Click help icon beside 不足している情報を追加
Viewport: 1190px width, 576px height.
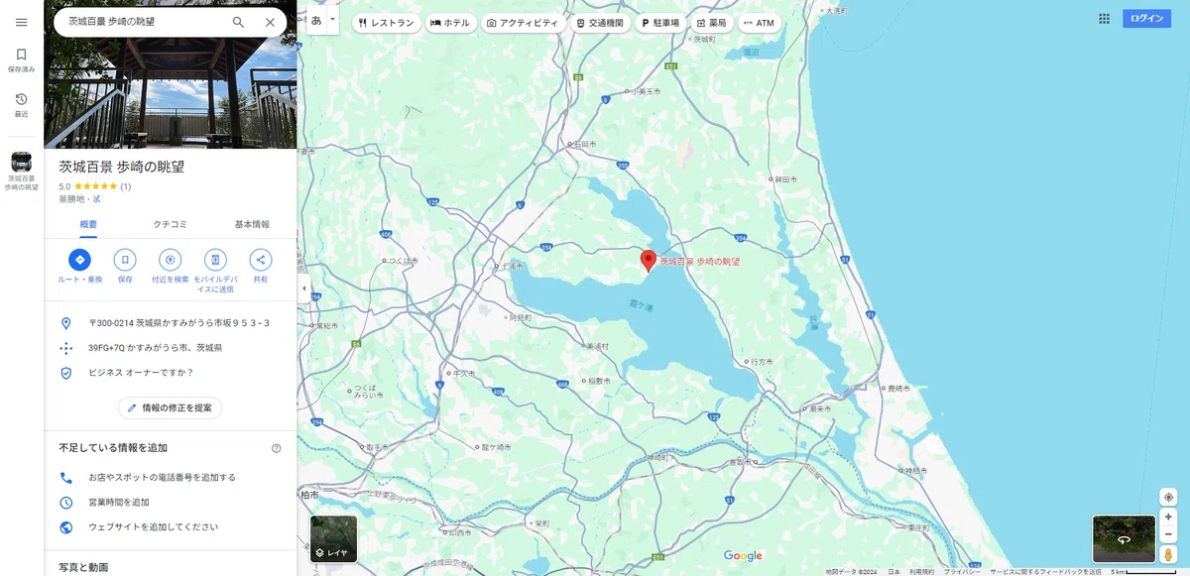276,448
